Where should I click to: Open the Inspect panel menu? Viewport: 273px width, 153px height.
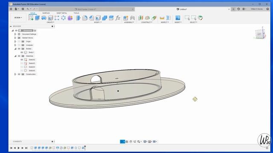[165, 23]
